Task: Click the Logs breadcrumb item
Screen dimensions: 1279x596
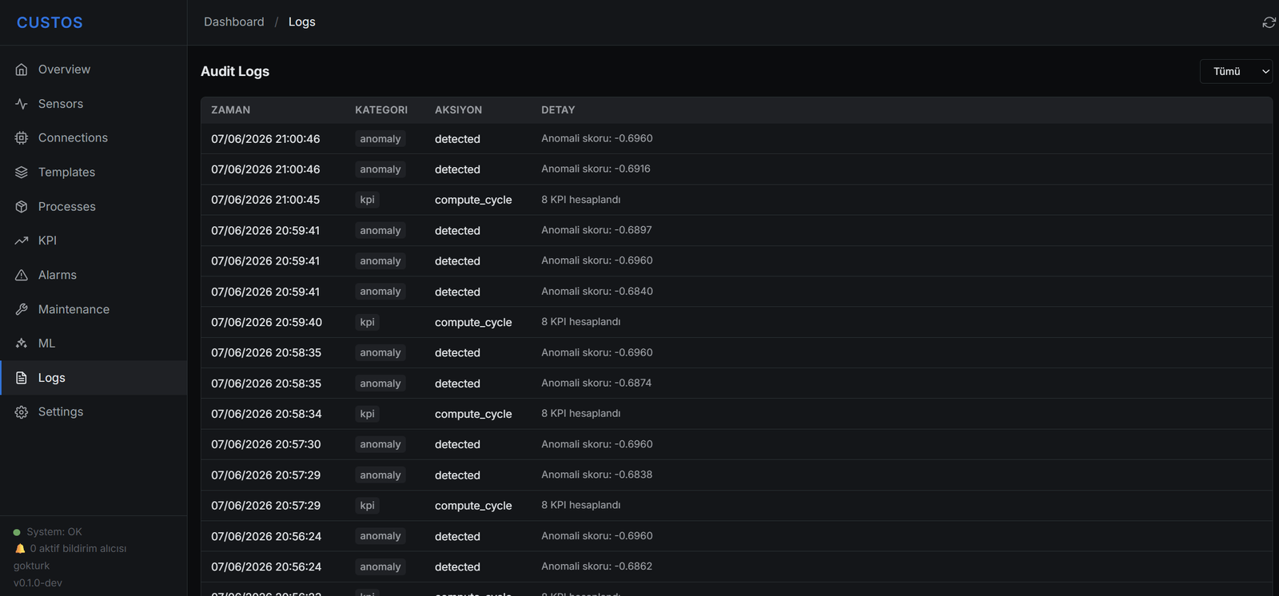Action: pyautogui.click(x=301, y=22)
